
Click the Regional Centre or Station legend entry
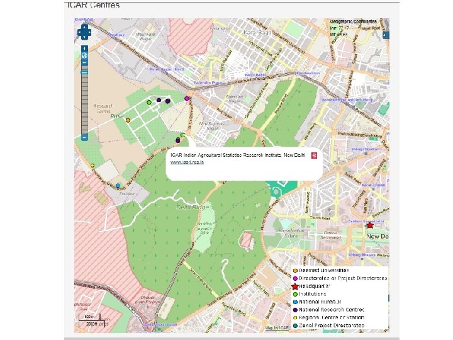(x=332, y=317)
